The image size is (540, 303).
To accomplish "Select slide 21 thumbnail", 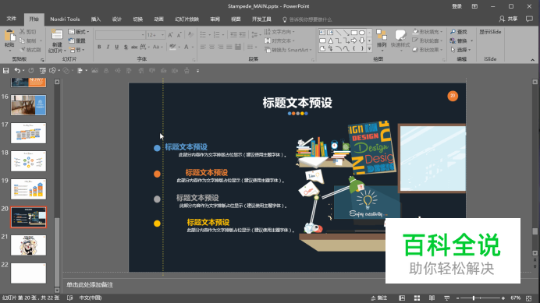I will [28, 245].
